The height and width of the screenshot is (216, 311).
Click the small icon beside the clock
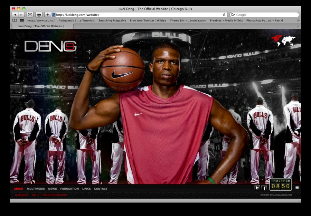coord(297,187)
